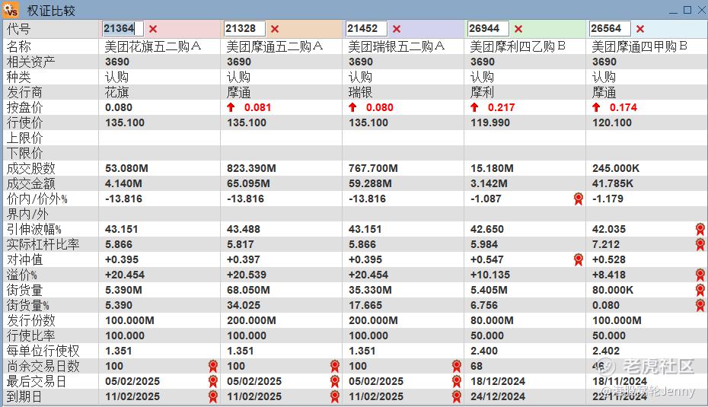Click ribbon beside 11/02/2025 in 21328 column
The height and width of the screenshot is (407, 708).
[335, 396]
